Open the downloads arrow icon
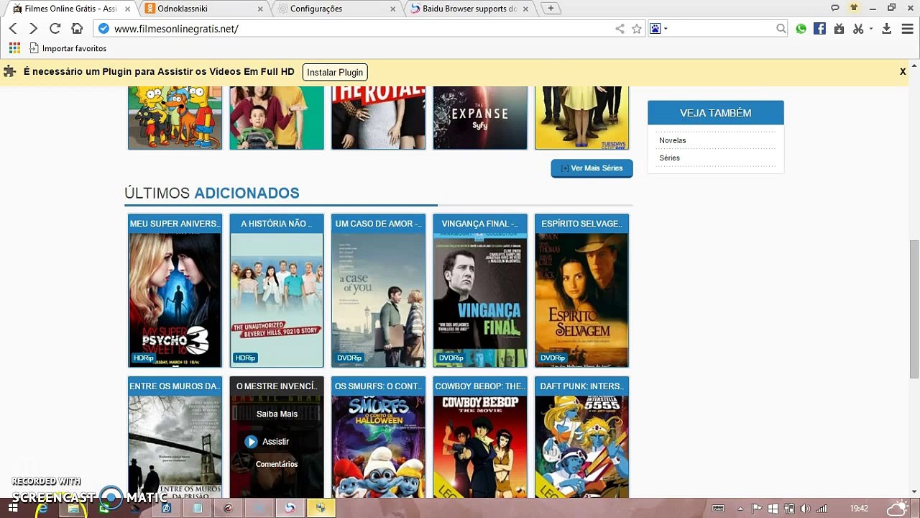Viewport: 920px width, 518px height. tap(886, 29)
